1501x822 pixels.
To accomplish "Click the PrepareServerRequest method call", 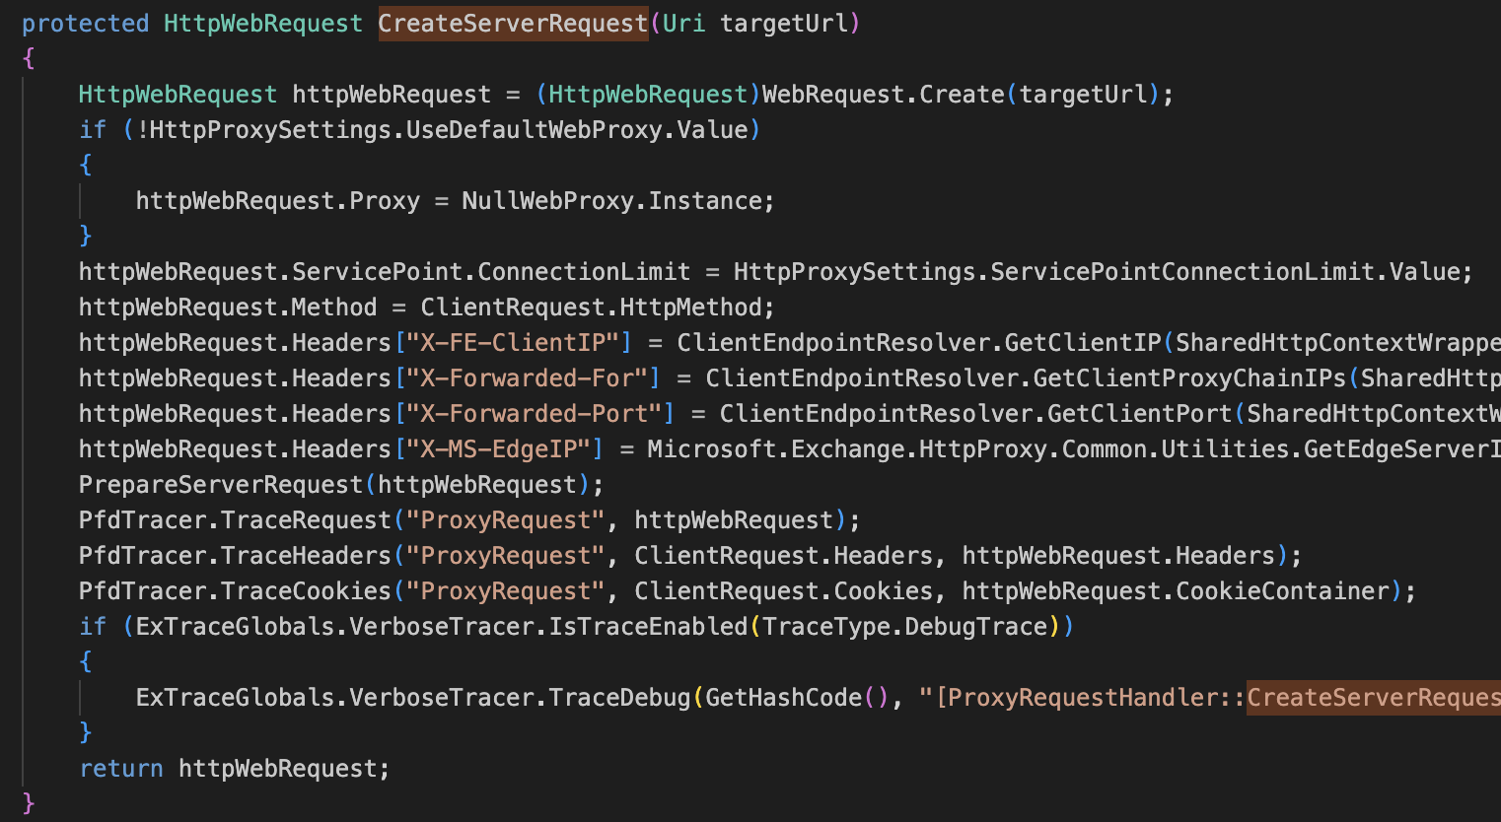I will click(x=221, y=485).
